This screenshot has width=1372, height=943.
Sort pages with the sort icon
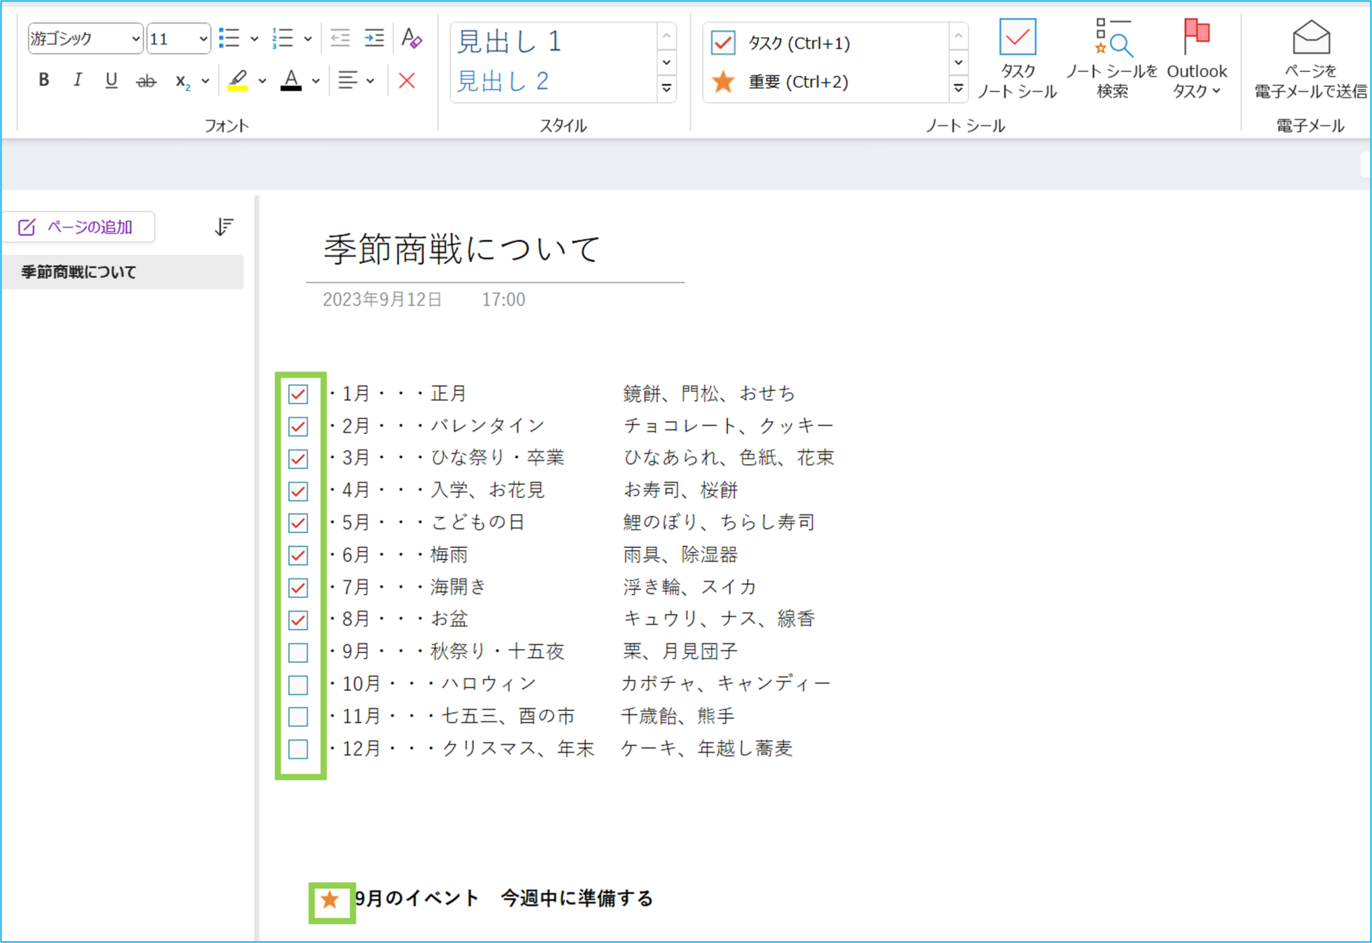(224, 227)
